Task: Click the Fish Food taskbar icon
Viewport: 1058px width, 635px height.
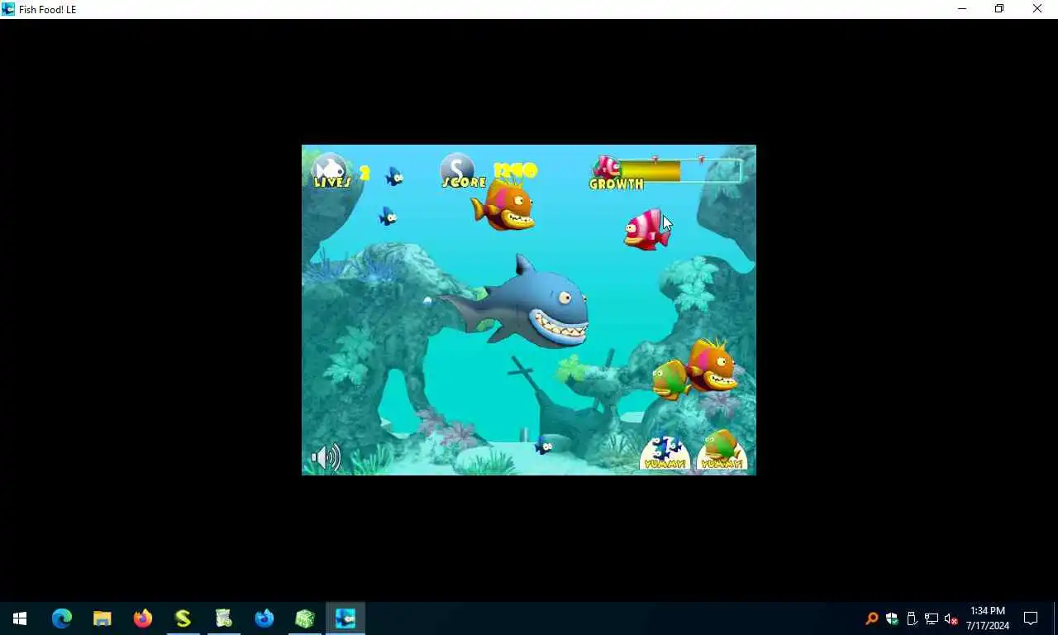Action: point(346,618)
